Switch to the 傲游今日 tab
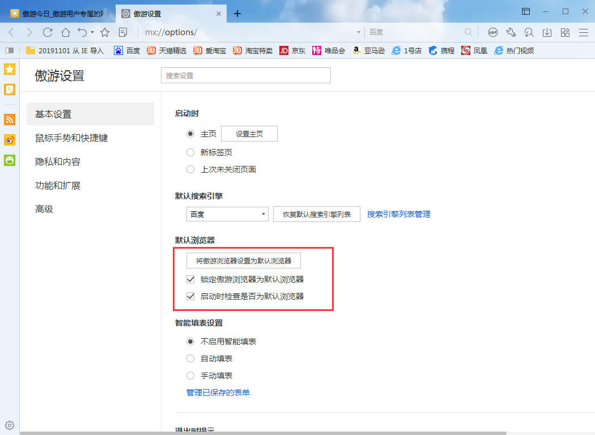 pyautogui.click(x=57, y=12)
